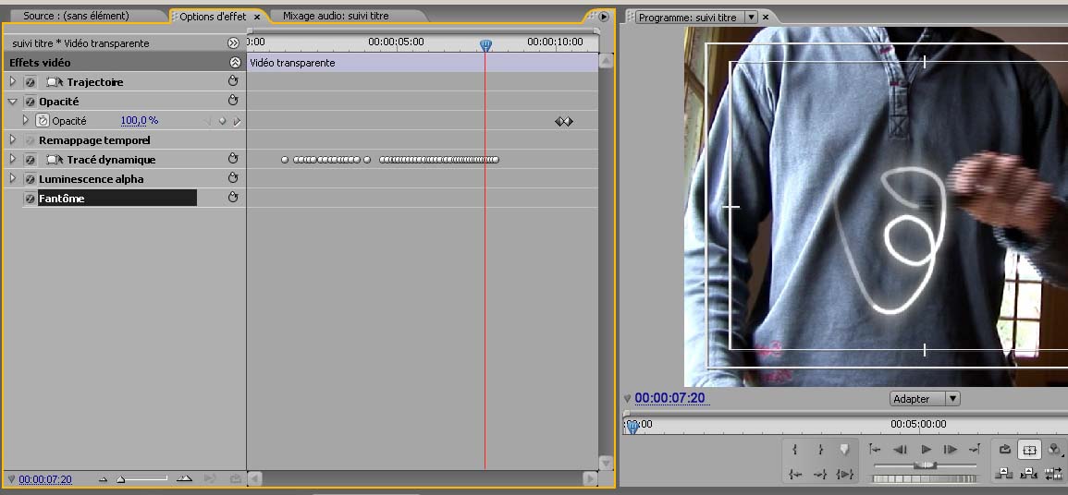Expand the Trajectoire effect properties

13,82
